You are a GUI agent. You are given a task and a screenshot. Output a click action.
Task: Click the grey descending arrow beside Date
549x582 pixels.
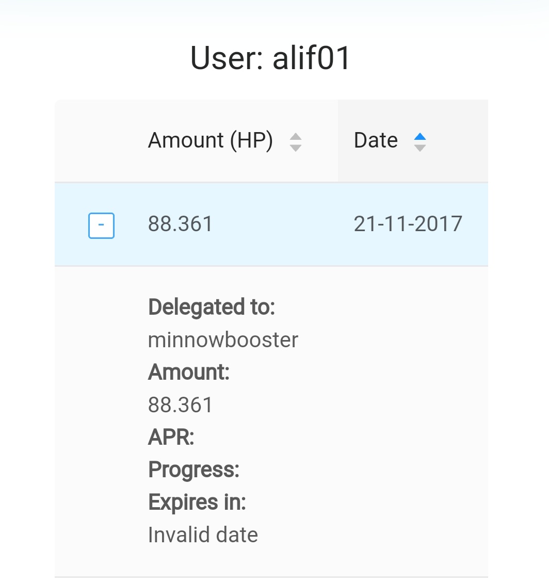420,148
